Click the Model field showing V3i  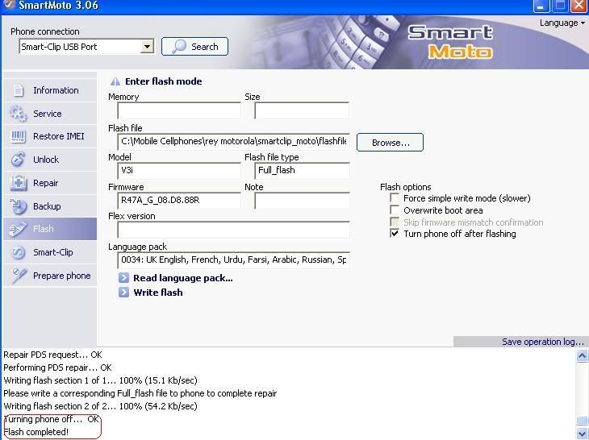click(x=179, y=171)
